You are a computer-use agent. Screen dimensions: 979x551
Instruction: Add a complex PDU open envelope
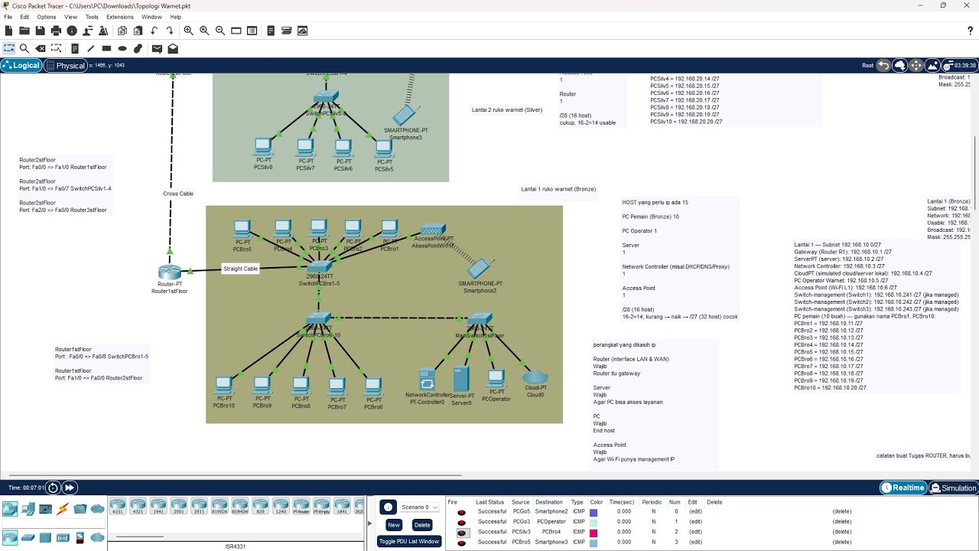point(173,48)
